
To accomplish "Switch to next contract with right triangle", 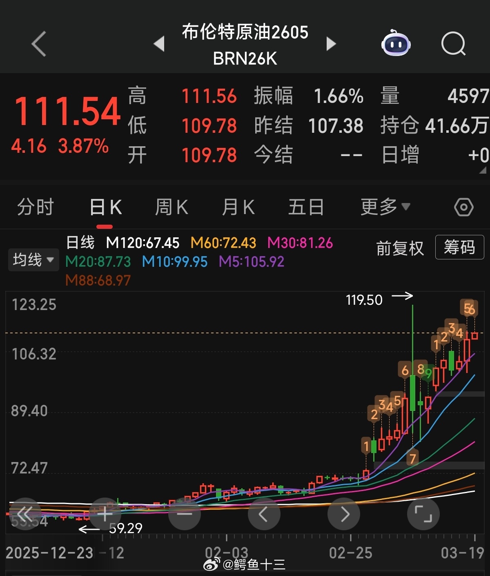I will (x=331, y=44).
